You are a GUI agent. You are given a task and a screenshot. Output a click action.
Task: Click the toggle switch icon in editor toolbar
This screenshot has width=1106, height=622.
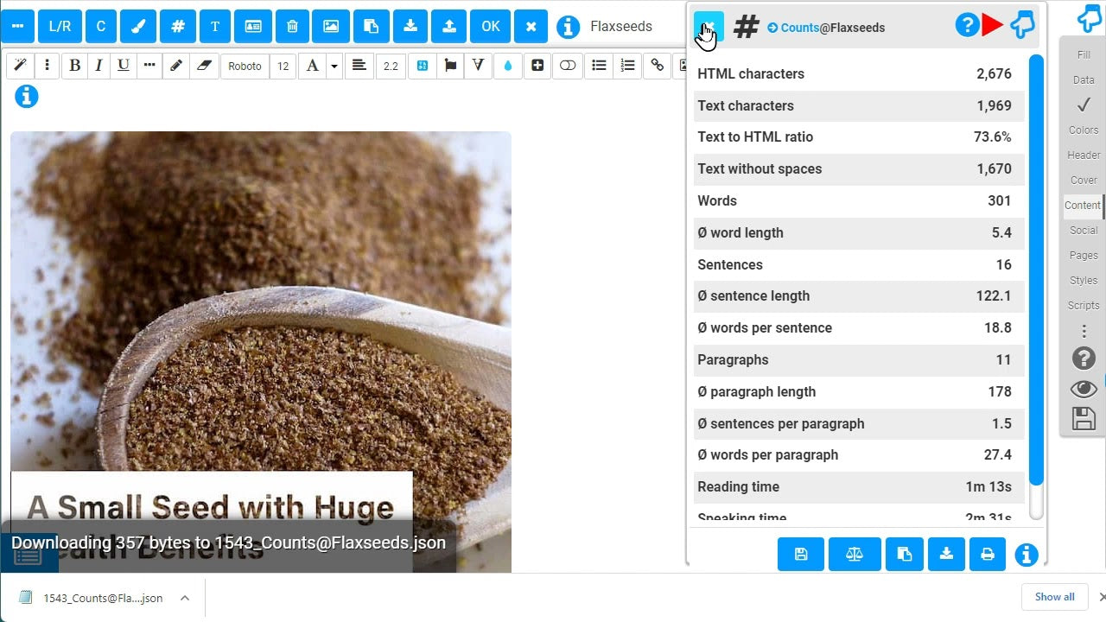tap(568, 66)
